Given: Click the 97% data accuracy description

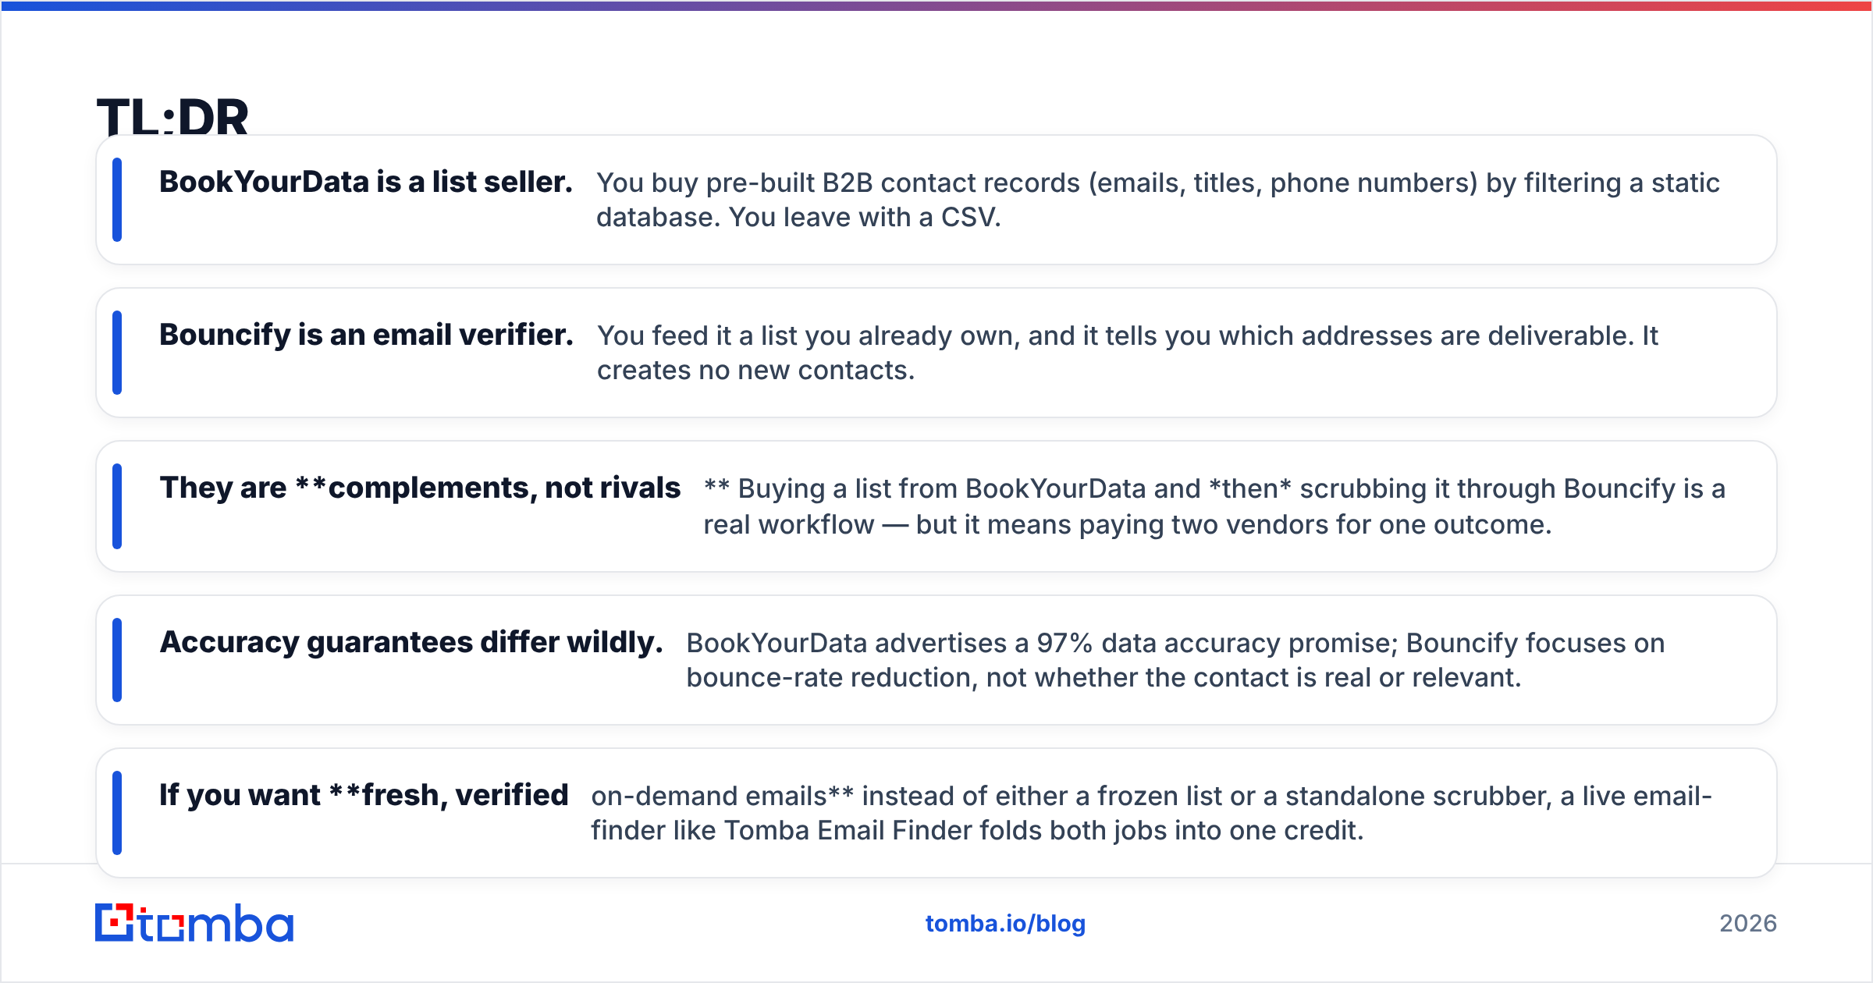Looking at the screenshot, I should [x=1175, y=660].
